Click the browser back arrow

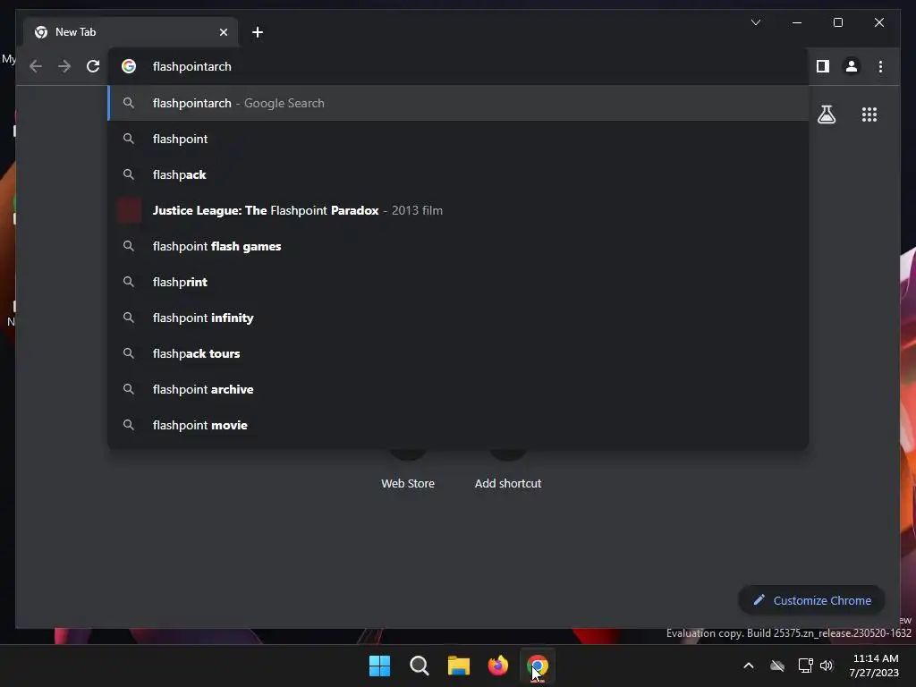tap(36, 66)
